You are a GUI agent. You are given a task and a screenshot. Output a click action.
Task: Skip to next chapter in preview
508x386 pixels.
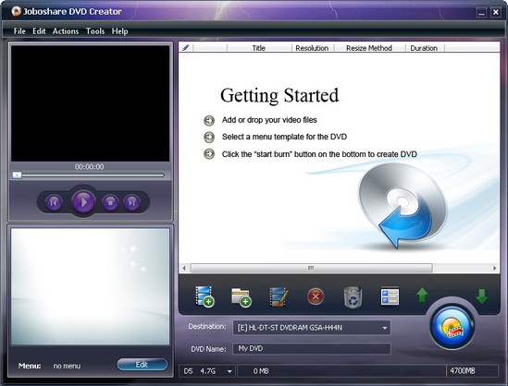(132, 203)
